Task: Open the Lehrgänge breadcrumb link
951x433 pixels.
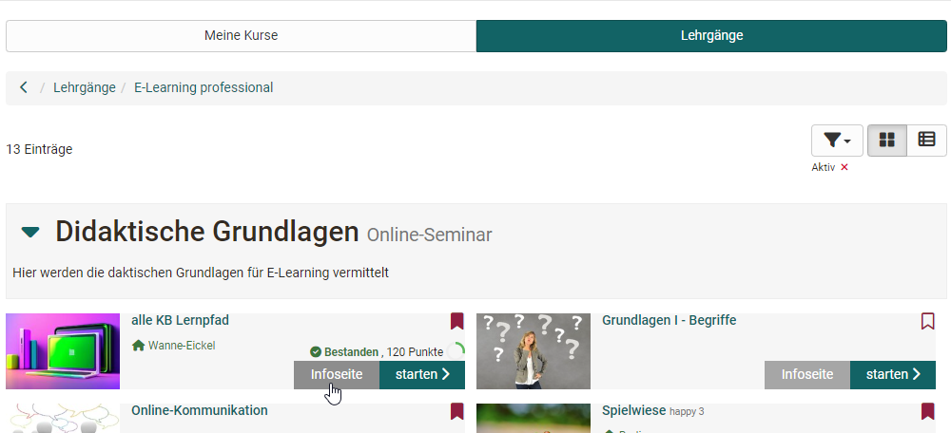Action: [85, 87]
